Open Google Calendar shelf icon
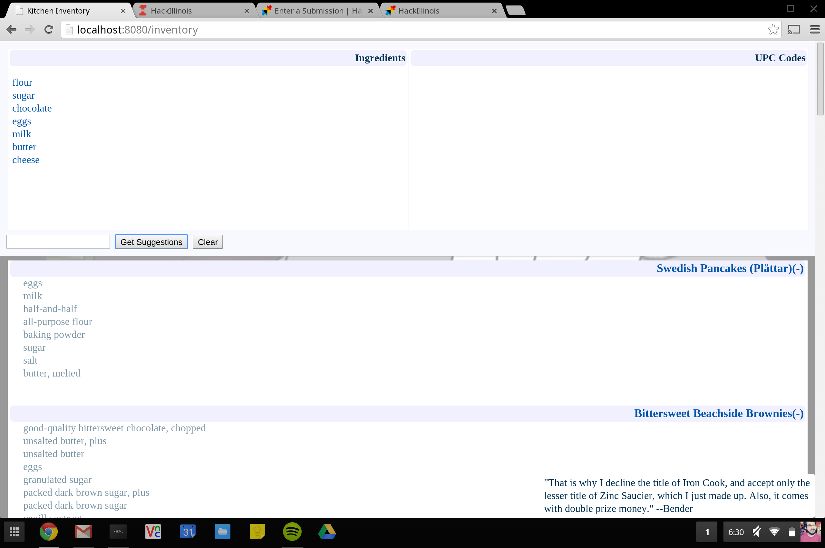Viewport: 825px width, 548px height. coord(188,532)
